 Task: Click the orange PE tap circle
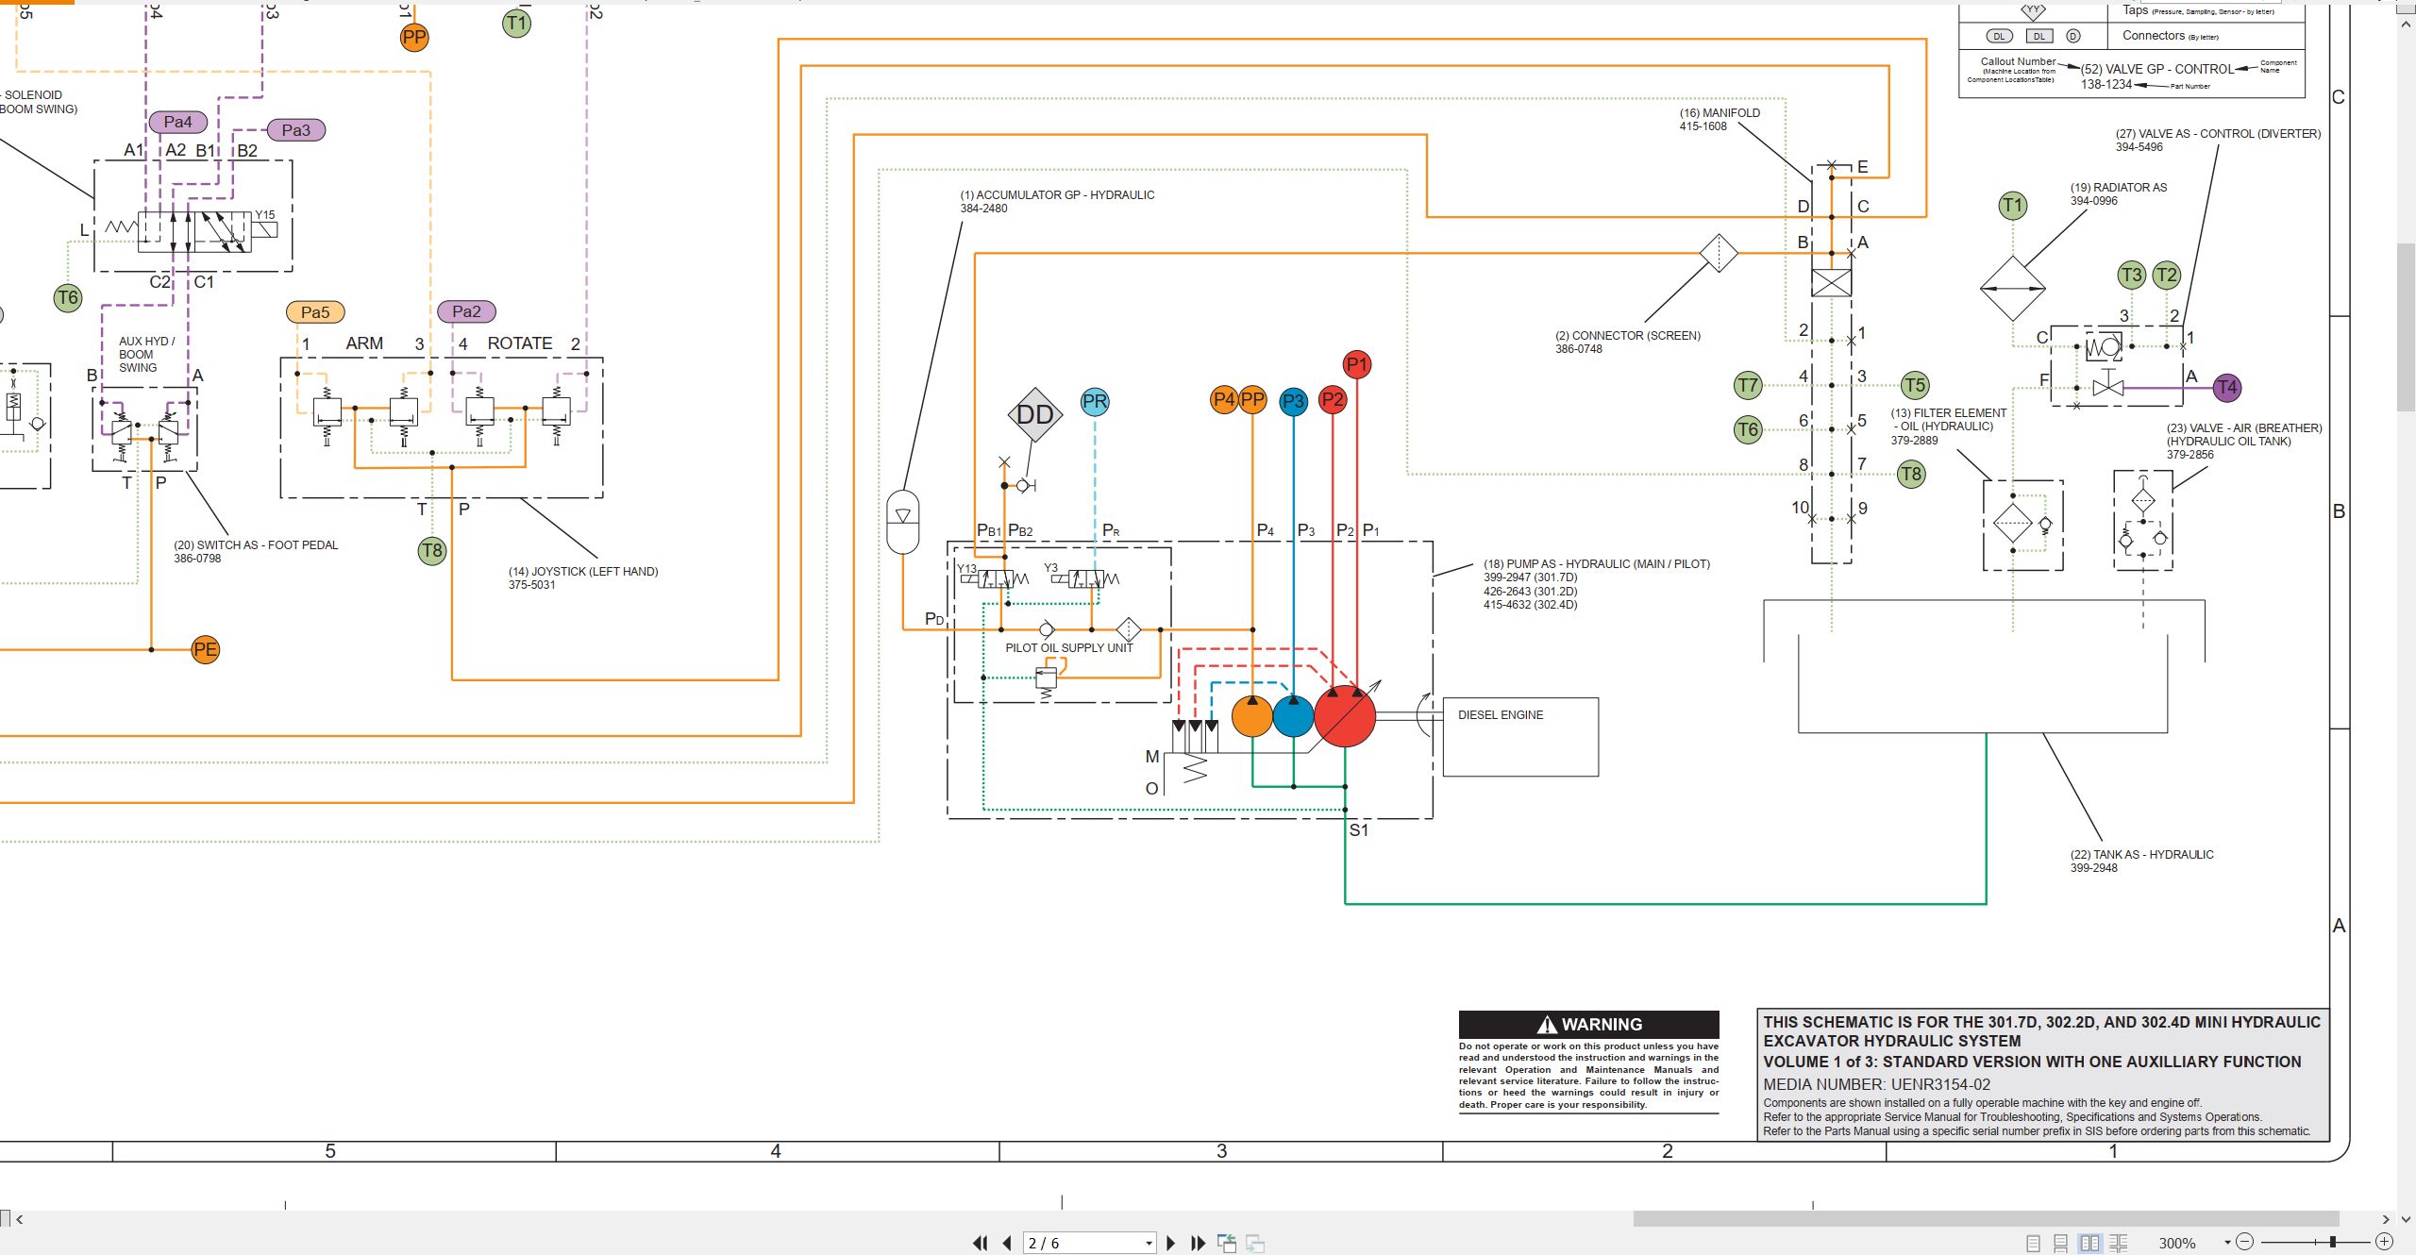pos(205,649)
